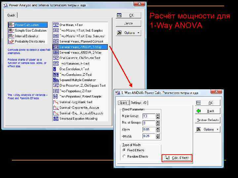Open Options dropdown in 1-Way ANOVA window
Image resolution: width=238 pixels, height=178 pixels.
[x=208, y=130]
